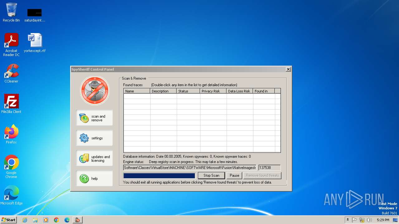Open File Explorer from taskbar
This screenshot has height=224, width=399.
point(35,220)
